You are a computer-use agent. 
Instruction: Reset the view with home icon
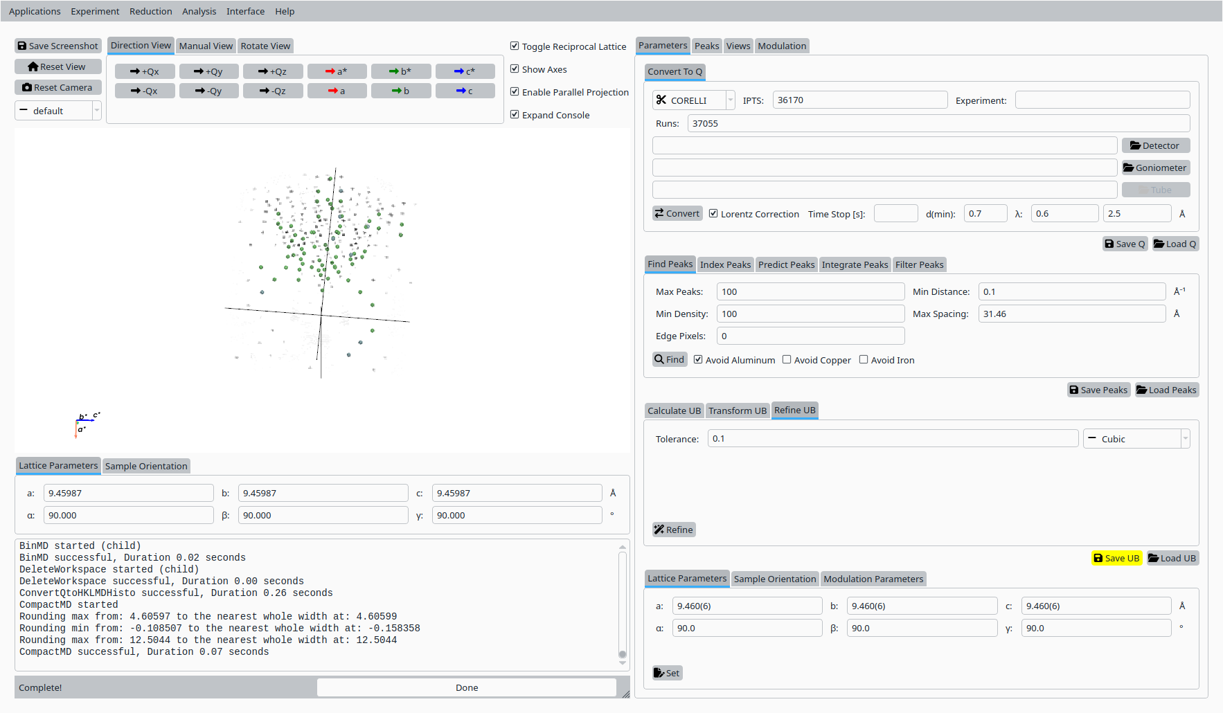(x=58, y=66)
